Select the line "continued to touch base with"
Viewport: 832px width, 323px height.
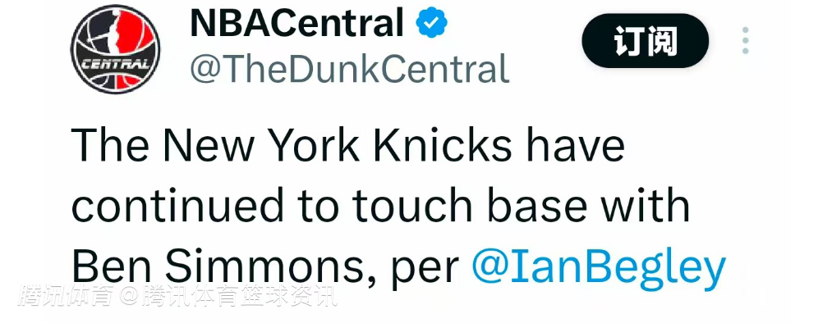[380, 206]
